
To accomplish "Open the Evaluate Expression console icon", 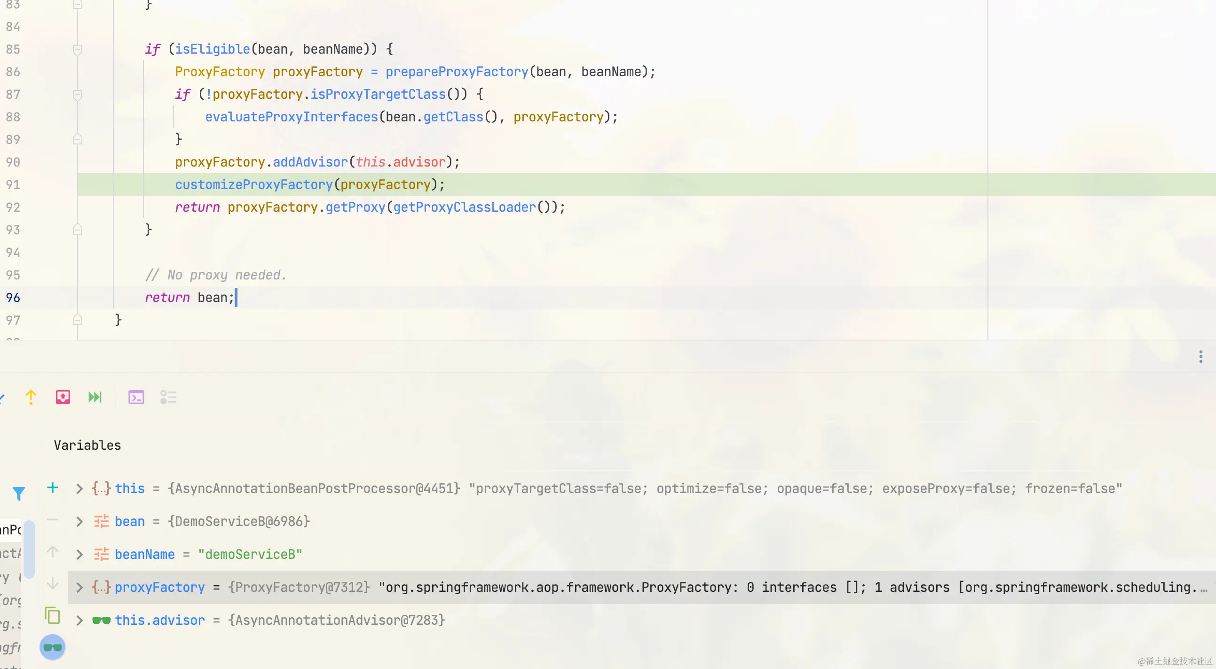I will tap(136, 397).
